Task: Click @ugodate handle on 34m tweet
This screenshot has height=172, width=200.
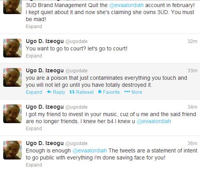Action: 76,107
